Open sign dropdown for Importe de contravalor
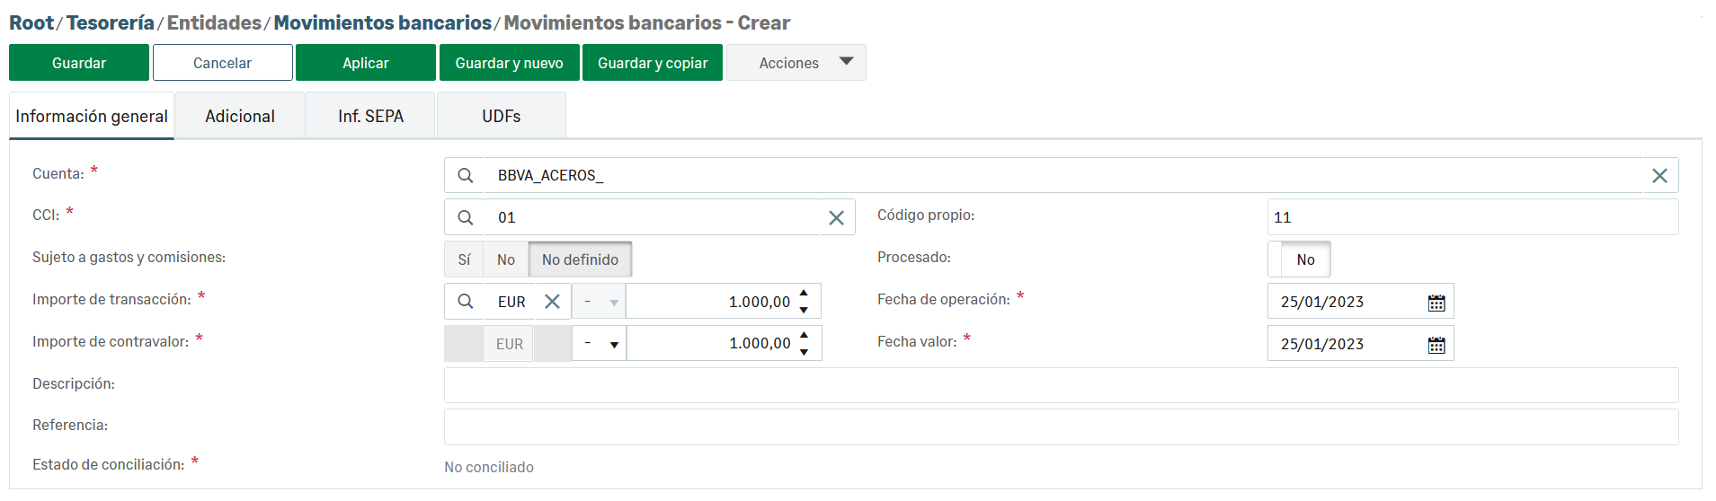 [x=600, y=344]
